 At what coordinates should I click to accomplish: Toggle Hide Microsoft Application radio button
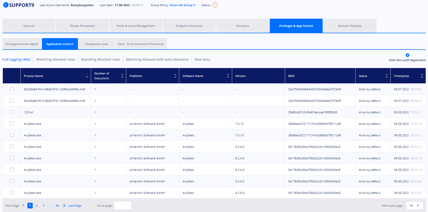click(408, 55)
